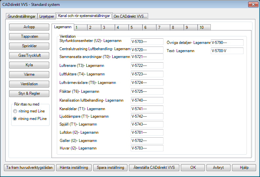The height and width of the screenshot is (177, 260).
Task: Close the CADdirekt VVS dialog window
Action: click(x=253, y=5)
